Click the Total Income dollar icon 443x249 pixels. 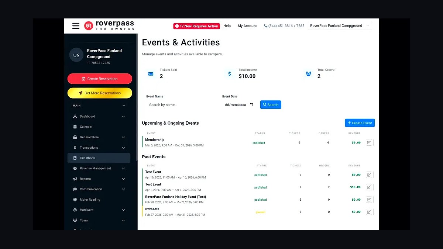[230, 74]
